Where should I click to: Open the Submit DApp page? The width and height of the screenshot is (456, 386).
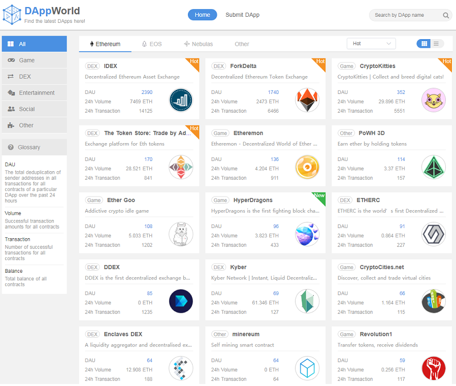[242, 15]
